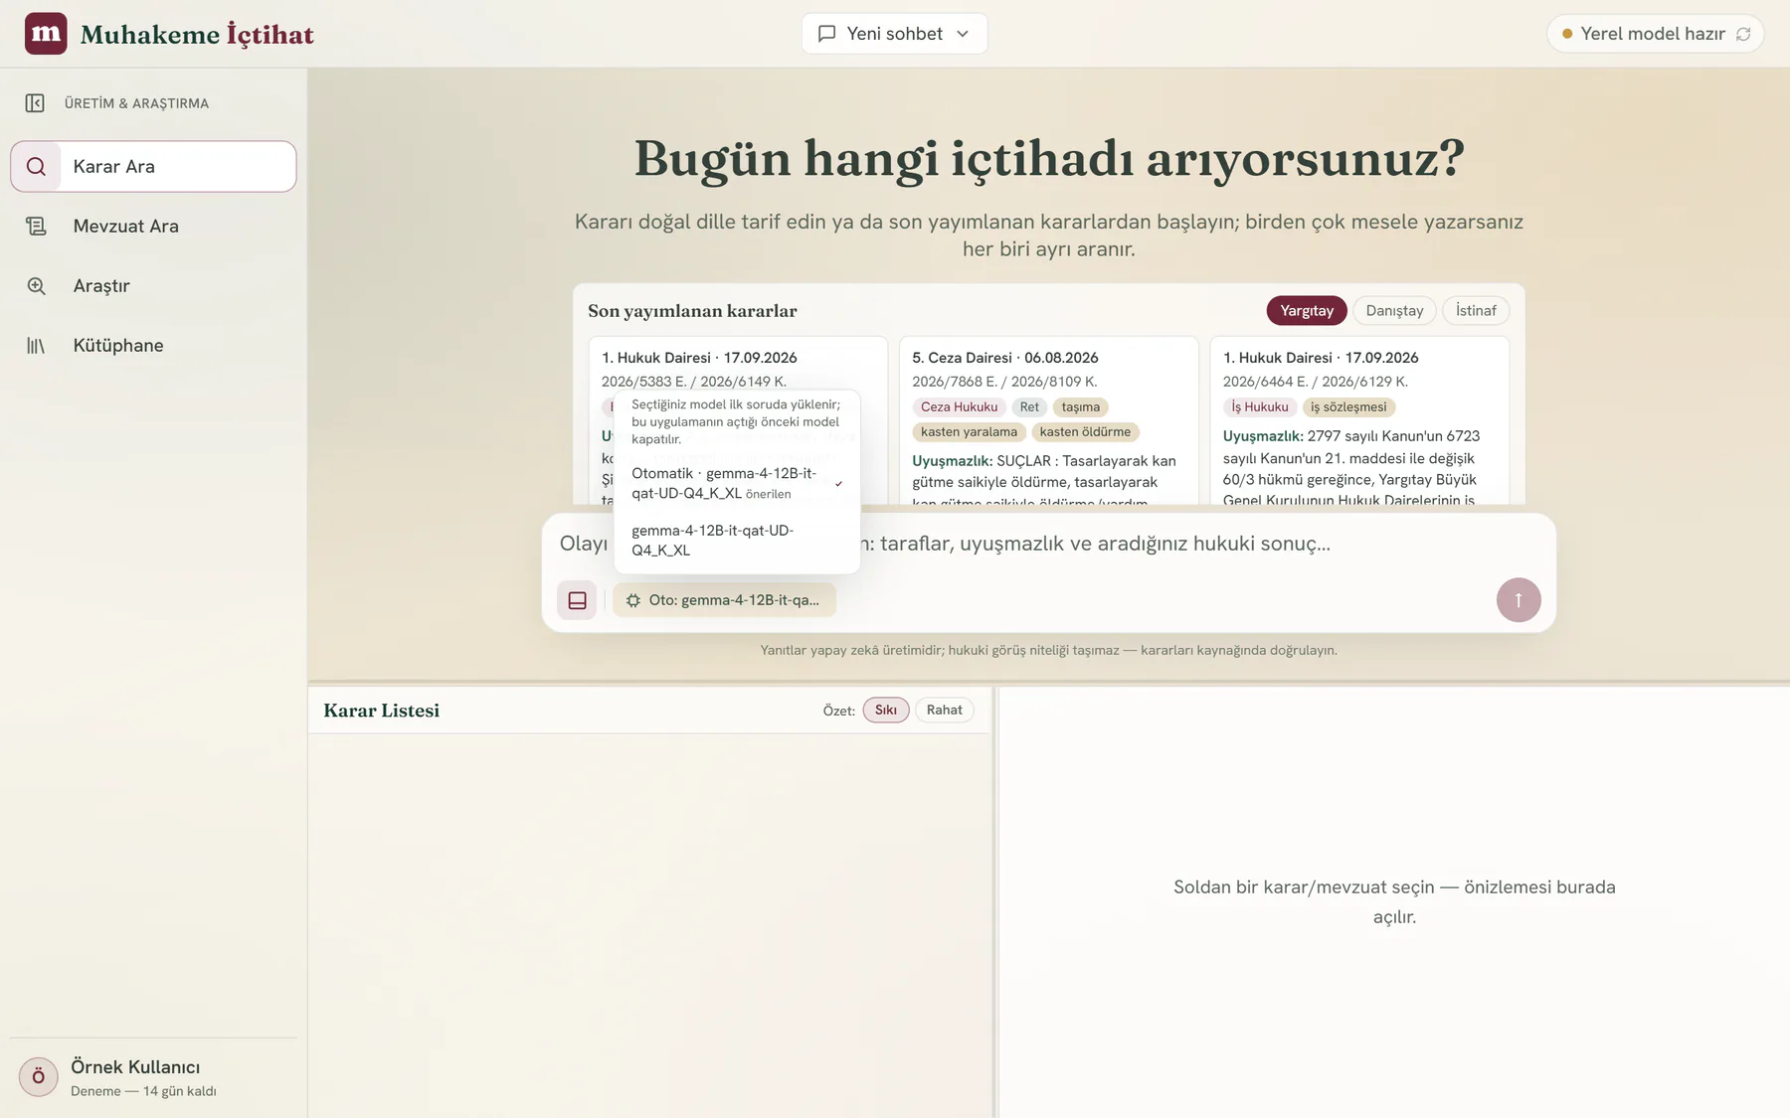Open the Karar Ara search item
This screenshot has height=1118, width=1790.
[x=153, y=166]
